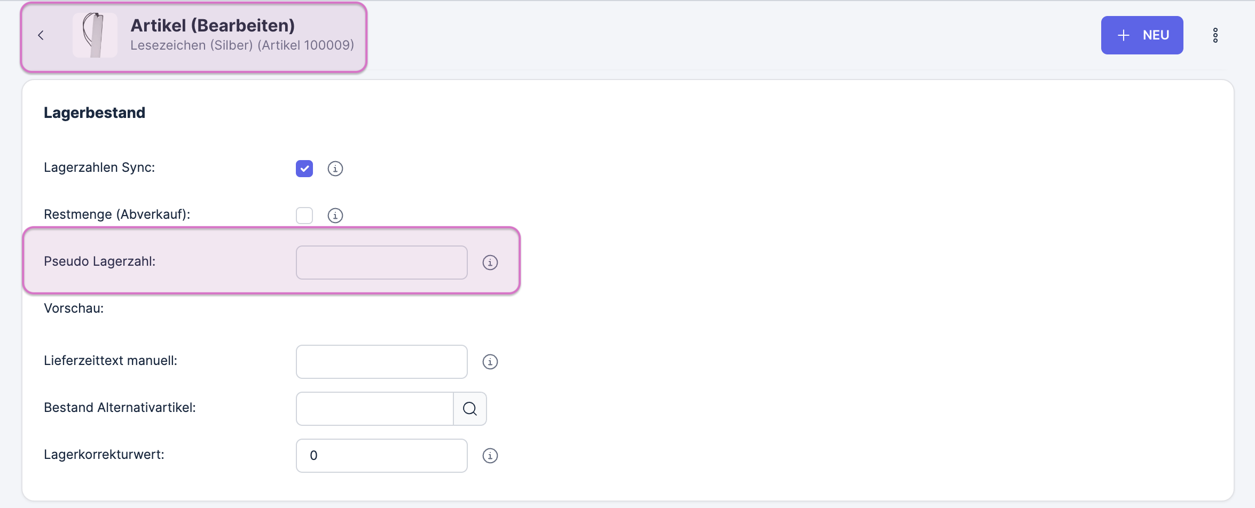Show info for Pseudo Lagerzahl

tap(490, 263)
